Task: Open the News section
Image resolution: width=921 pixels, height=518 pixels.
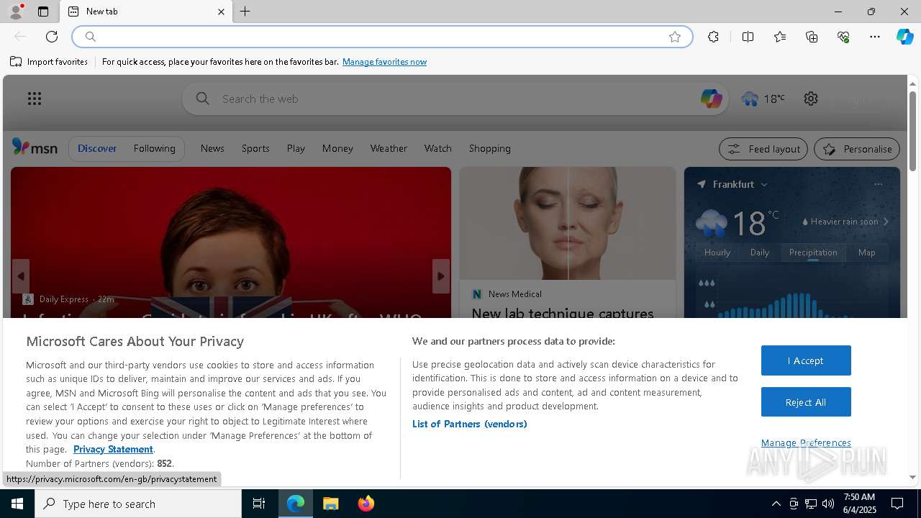Action: pos(212,148)
